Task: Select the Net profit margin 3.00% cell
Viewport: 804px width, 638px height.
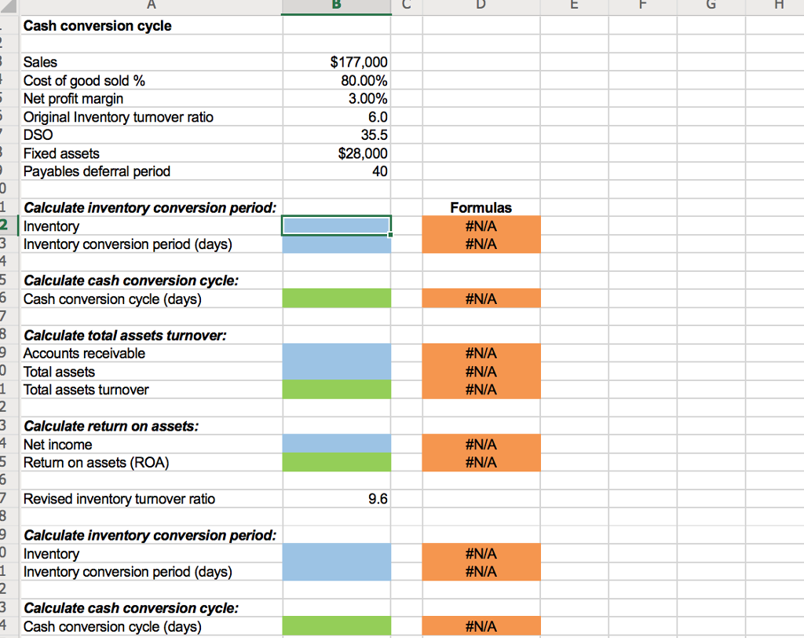Action: tap(336, 98)
